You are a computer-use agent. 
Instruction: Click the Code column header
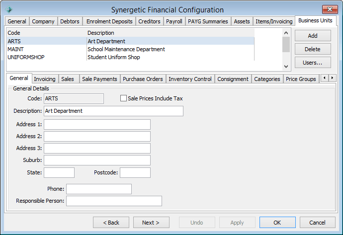47,33
